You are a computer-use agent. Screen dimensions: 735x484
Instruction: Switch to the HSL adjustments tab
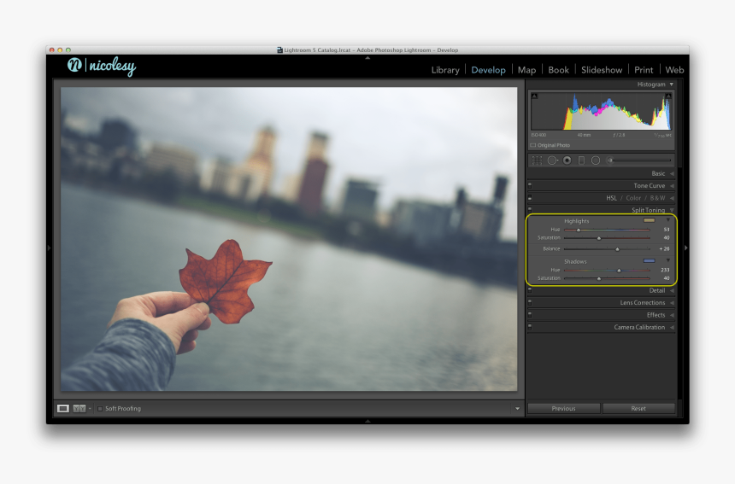(x=611, y=198)
